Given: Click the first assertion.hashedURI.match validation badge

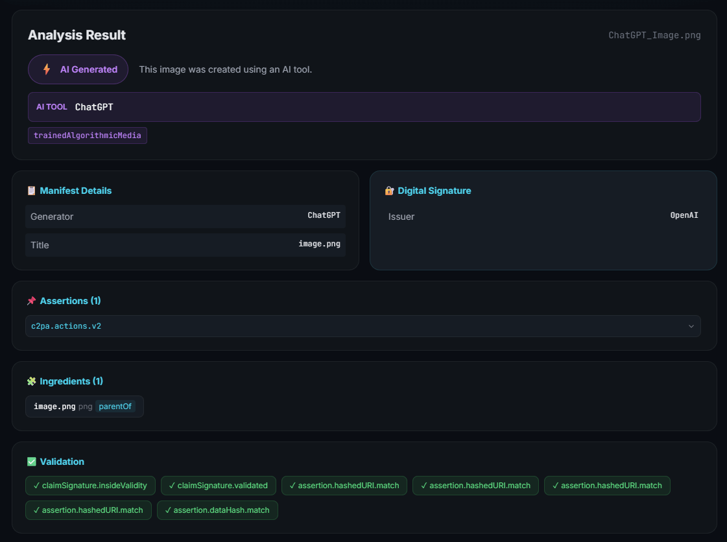Looking at the screenshot, I should (x=344, y=485).
